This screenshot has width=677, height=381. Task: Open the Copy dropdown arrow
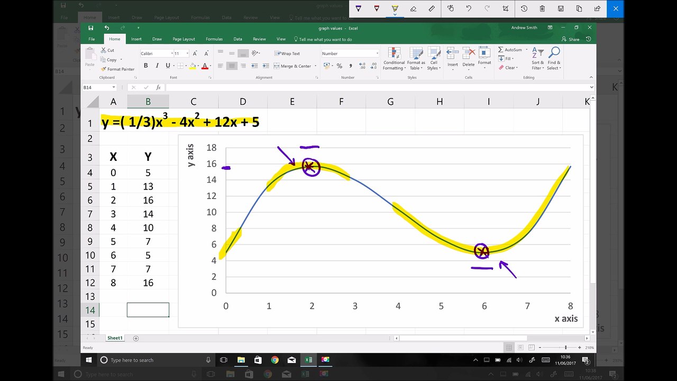[x=121, y=60]
